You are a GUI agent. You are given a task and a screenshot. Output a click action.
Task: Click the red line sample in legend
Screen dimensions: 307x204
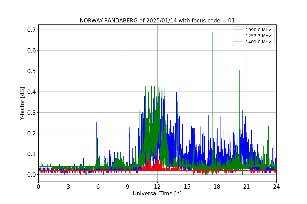238,42
